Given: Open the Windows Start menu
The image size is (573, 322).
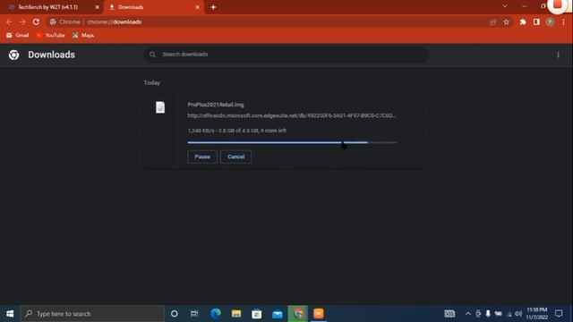Looking at the screenshot, I should coord(10,314).
